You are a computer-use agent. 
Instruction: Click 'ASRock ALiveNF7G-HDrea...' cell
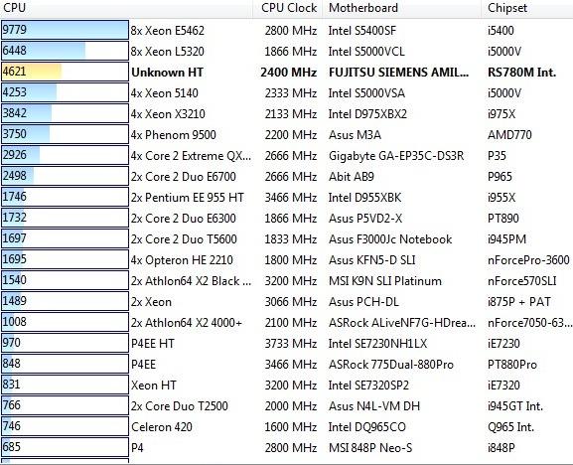click(402, 323)
